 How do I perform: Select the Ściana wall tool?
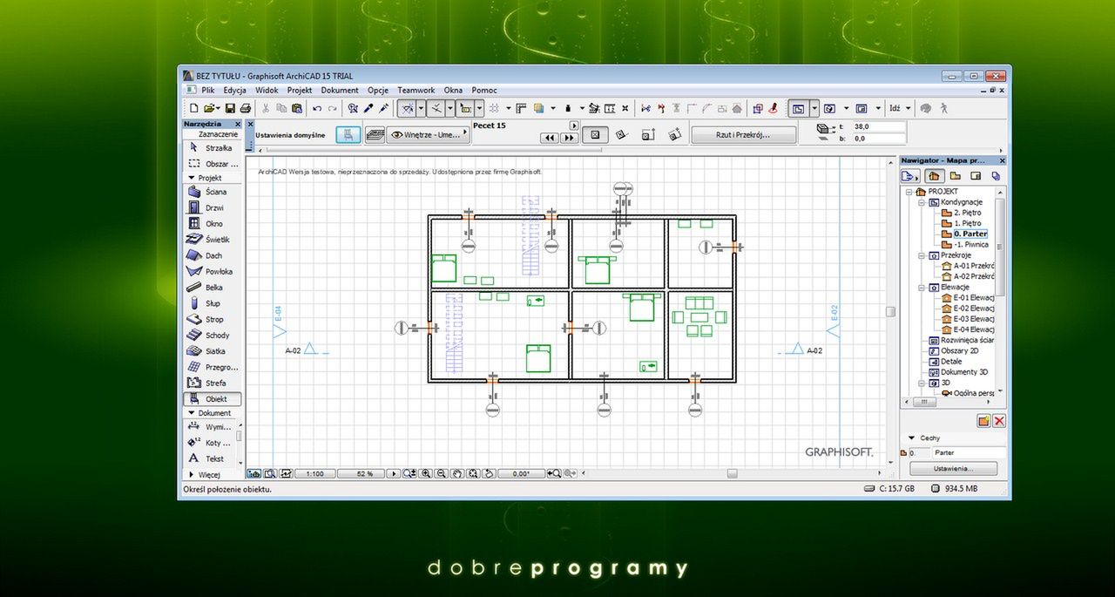coord(213,192)
